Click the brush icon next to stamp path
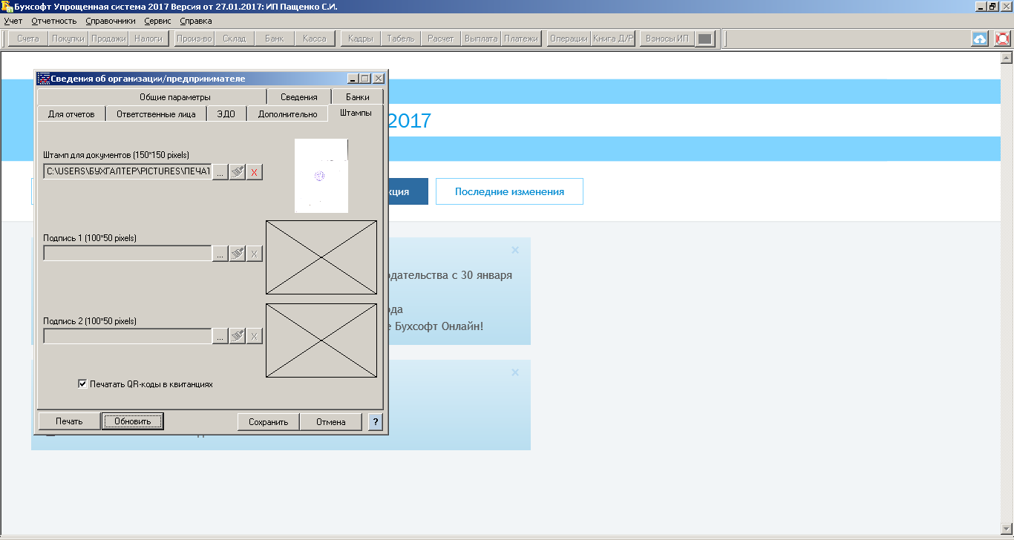This screenshot has width=1014, height=540. tap(238, 172)
